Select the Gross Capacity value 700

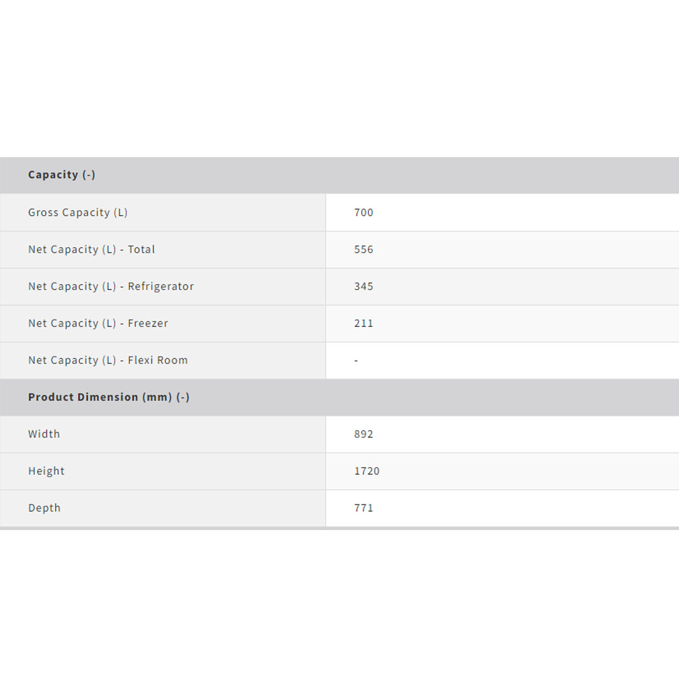pos(363,213)
